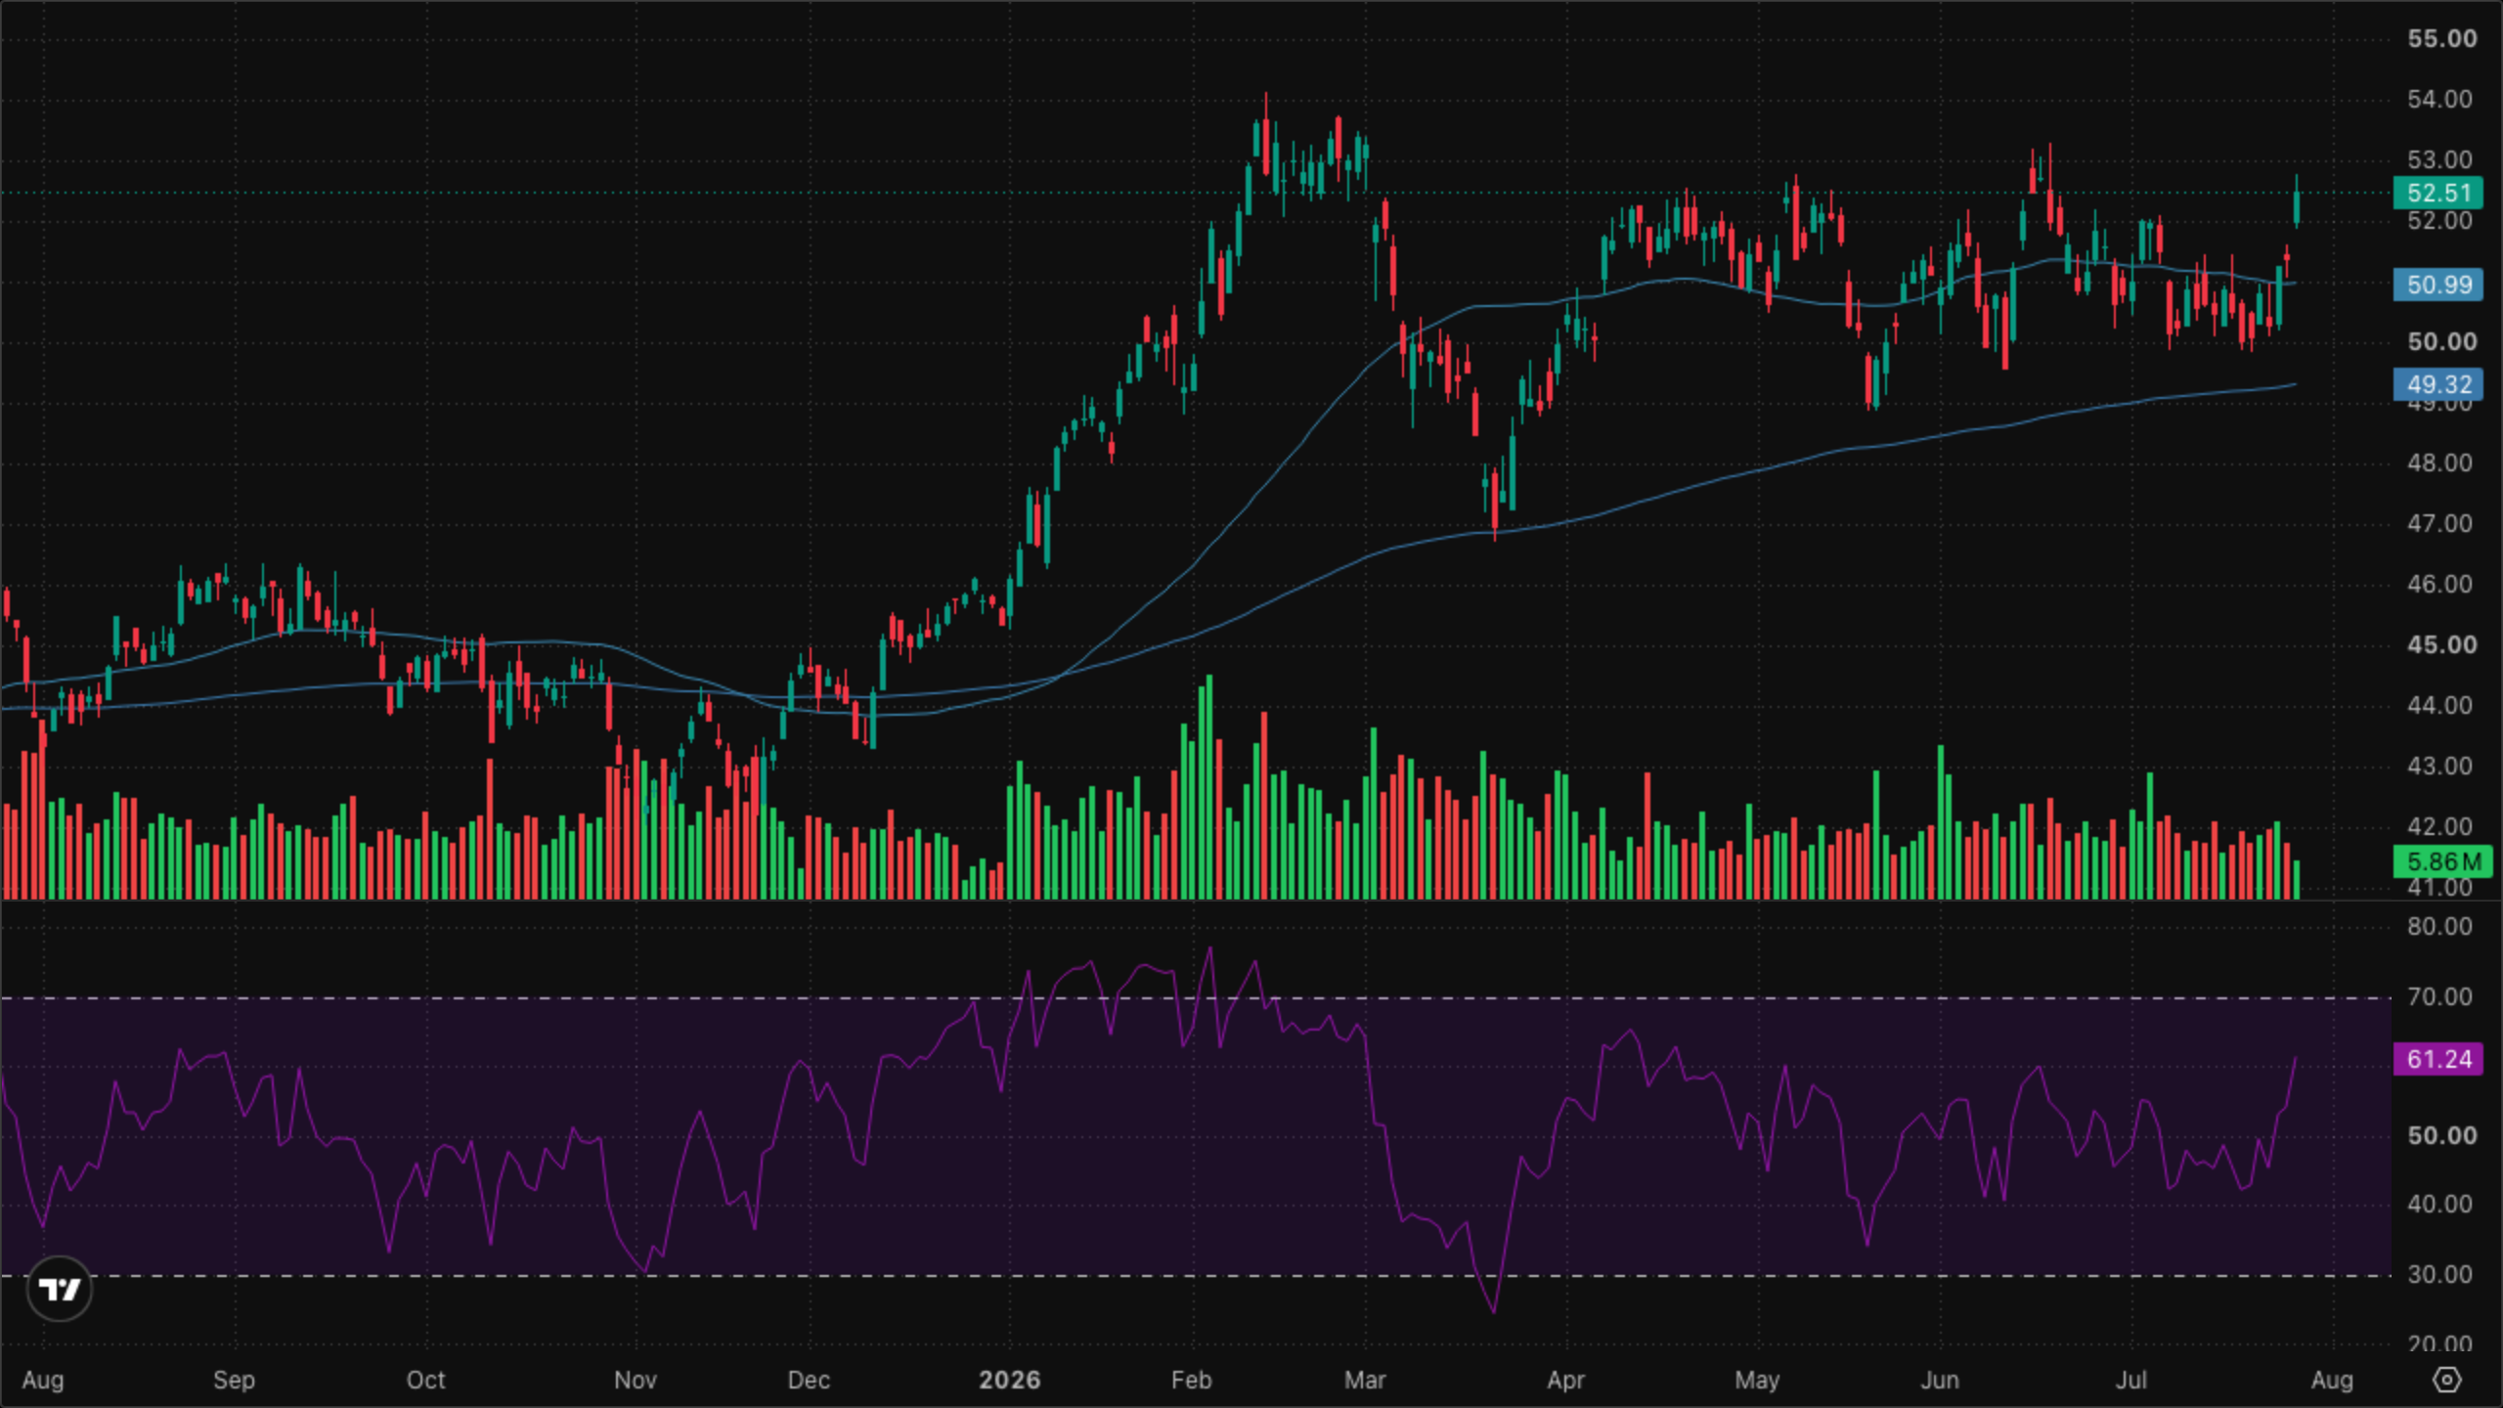
Task: Click the tallest green volume bar in February
Action: [1209, 786]
